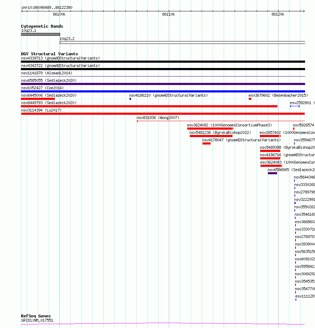Click the white 10q23.2 band bar
Screen dimensions: 315x328
click(183, 43)
